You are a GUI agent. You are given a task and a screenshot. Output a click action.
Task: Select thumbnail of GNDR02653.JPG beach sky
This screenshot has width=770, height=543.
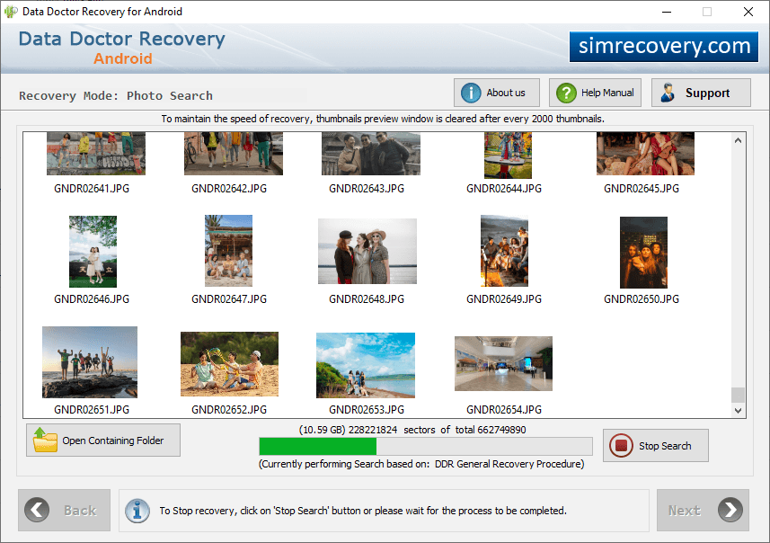click(366, 365)
